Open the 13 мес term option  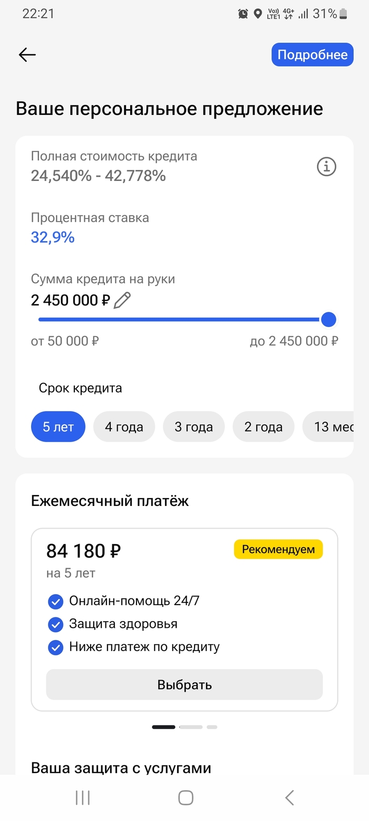click(x=333, y=426)
